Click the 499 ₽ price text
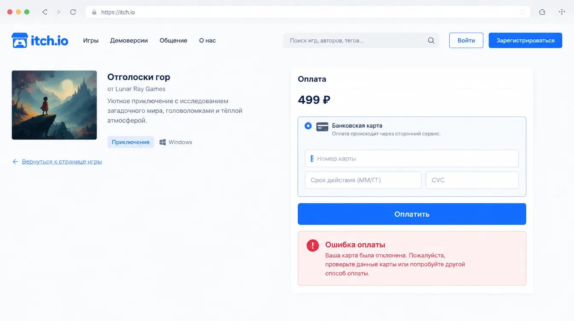This screenshot has height=321, width=574. [x=314, y=100]
